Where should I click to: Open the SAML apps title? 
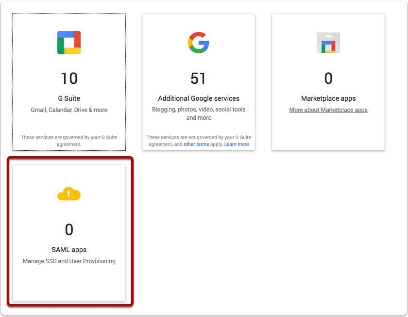click(69, 250)
